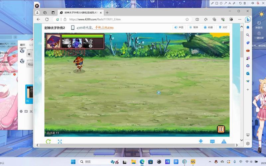Add game to favorites with 收藏

pyautogui.click(x=208, y=28)
